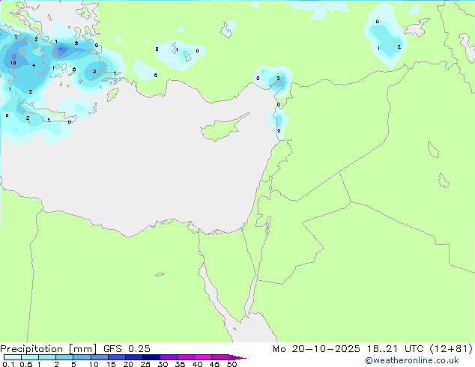The height and width of the screenshot is (367, 475).
Task: Click the legend label '0.5'
Action: coord(26,364)
